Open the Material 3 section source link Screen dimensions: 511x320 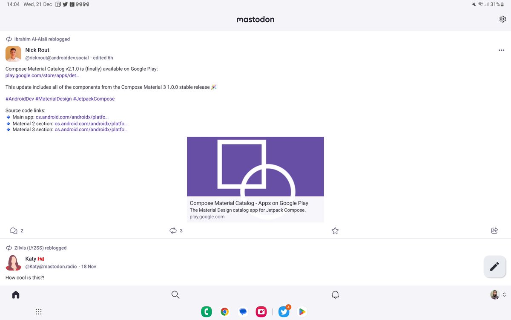click(x=91, y=129)
